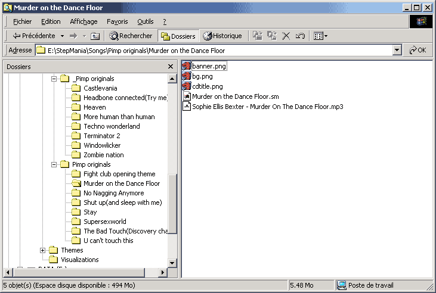
Task: Open the Fichier menu
Action: [x=22, y=21]
